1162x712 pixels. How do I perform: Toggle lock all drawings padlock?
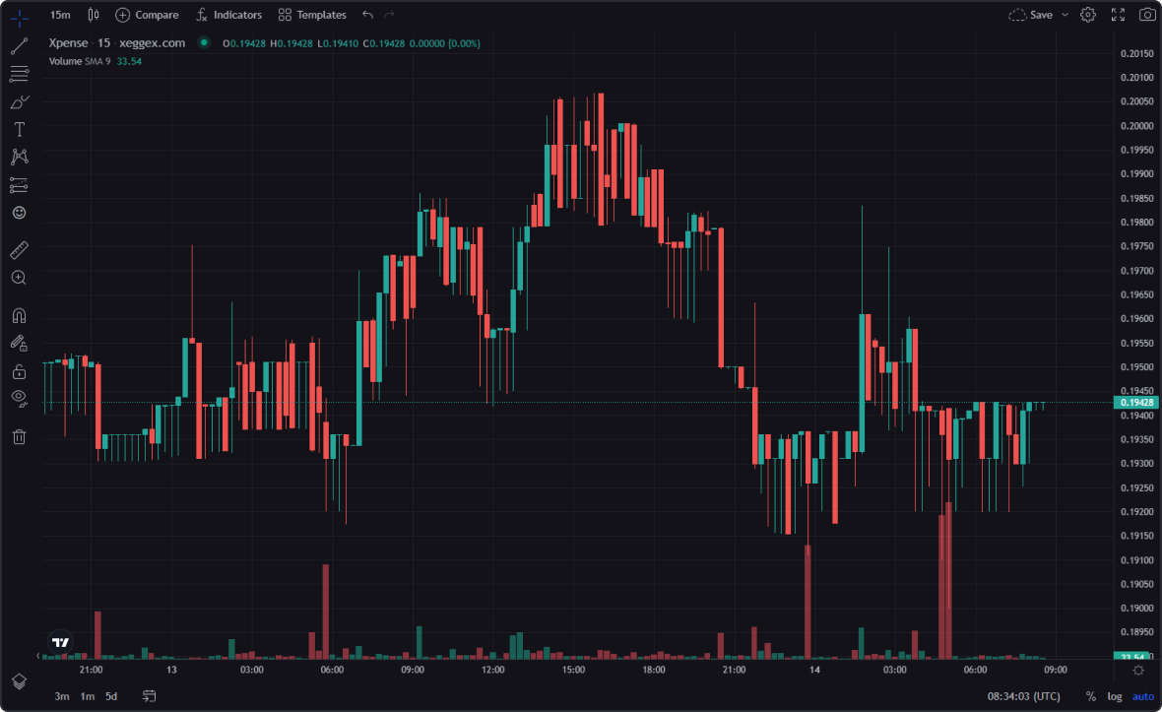(x=19, y=371)
